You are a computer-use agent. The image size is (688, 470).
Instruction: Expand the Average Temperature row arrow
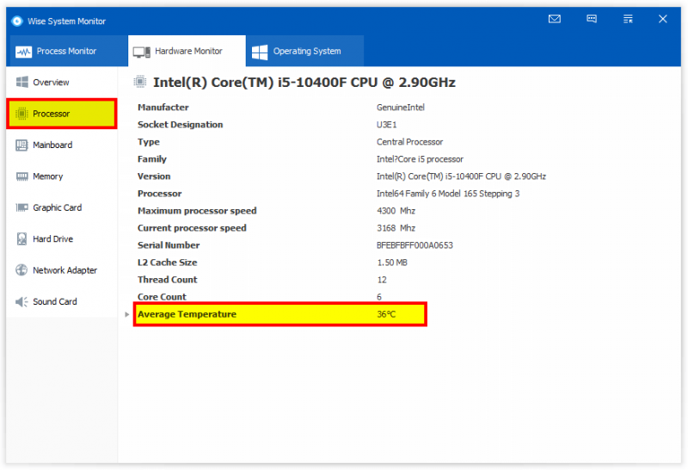126,314
